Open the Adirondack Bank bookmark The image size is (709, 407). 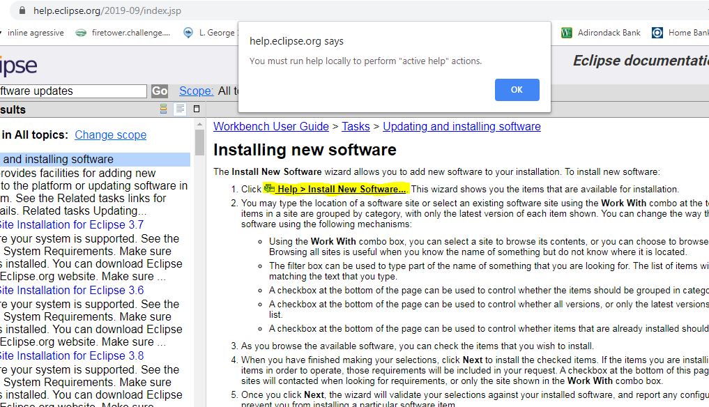[601, 33]
